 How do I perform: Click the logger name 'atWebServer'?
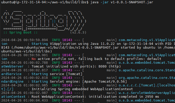(12, 66)
